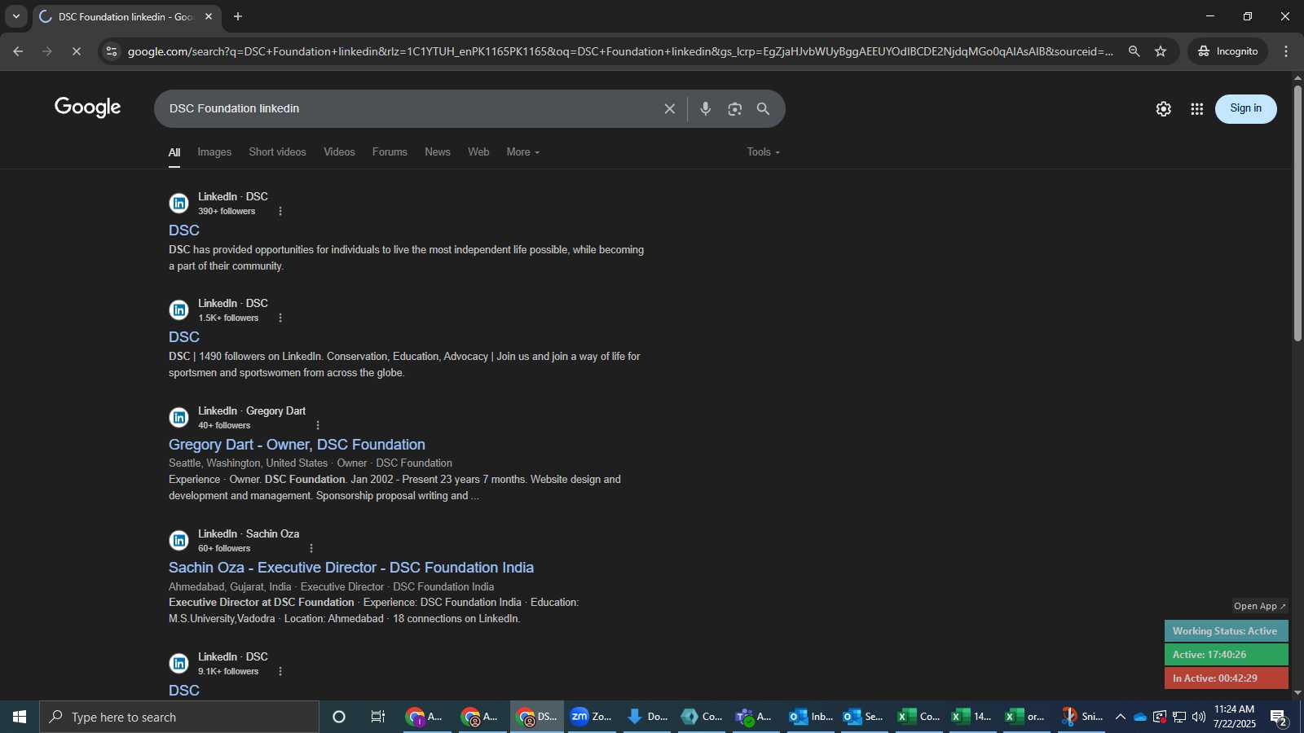This screenshot has width=1304, height=733.
Task: Open the notification center icon
Action: click(x=1280, y=717)
